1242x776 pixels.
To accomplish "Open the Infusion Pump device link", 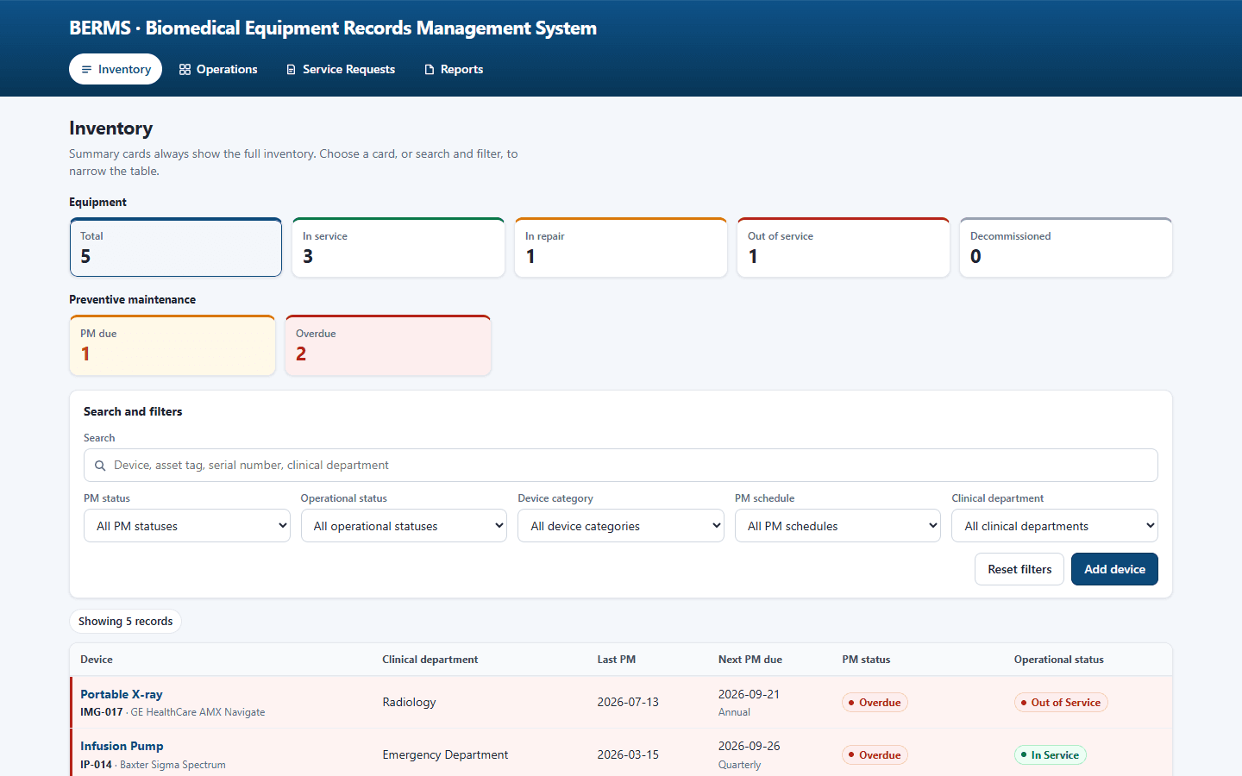I will (x=122, y=746).
